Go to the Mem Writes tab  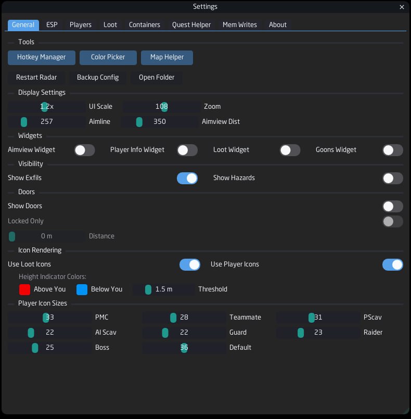(239, 25)
